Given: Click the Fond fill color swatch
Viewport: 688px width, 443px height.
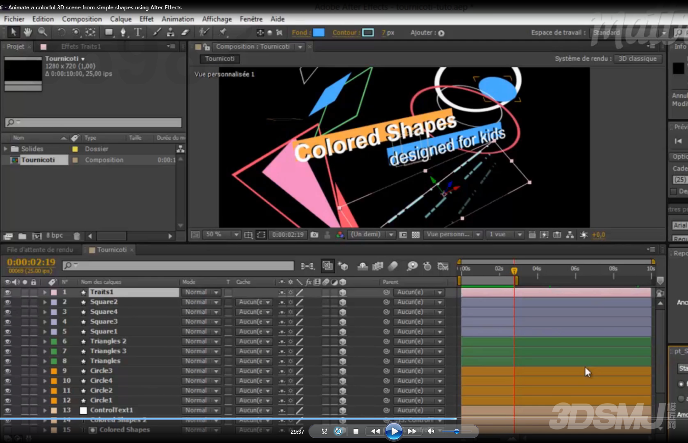Looking at the screenshot, I should pyautogui.click(x=319, y=33).
